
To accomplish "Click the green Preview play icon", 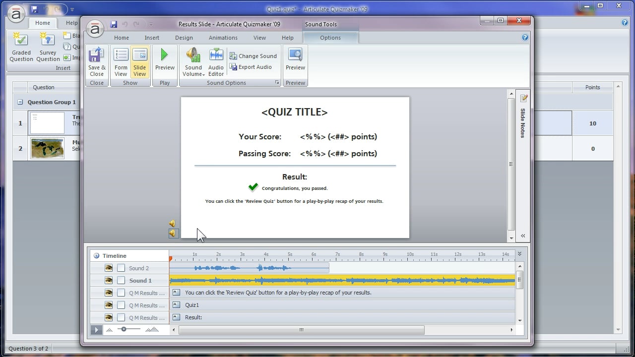I will (x=165, y=55).
